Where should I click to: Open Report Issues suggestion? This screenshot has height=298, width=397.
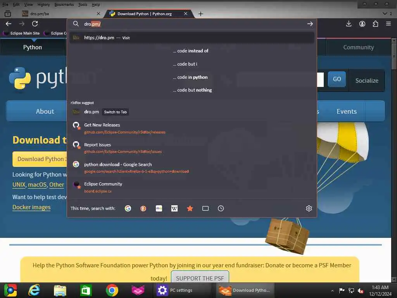[x=192, y=148]
